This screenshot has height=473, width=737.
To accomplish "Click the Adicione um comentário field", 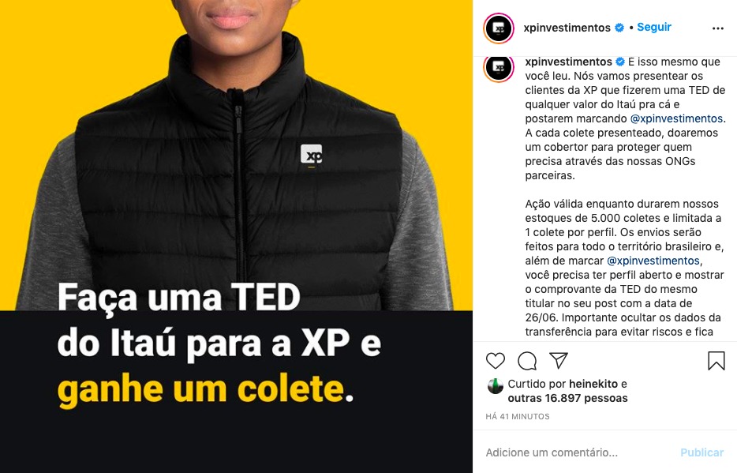I will [x=578, y=452].
